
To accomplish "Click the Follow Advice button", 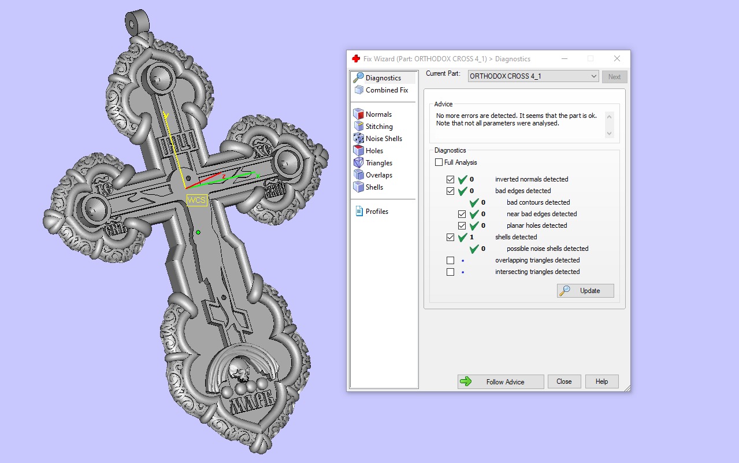I will click(x=500, y=382).
